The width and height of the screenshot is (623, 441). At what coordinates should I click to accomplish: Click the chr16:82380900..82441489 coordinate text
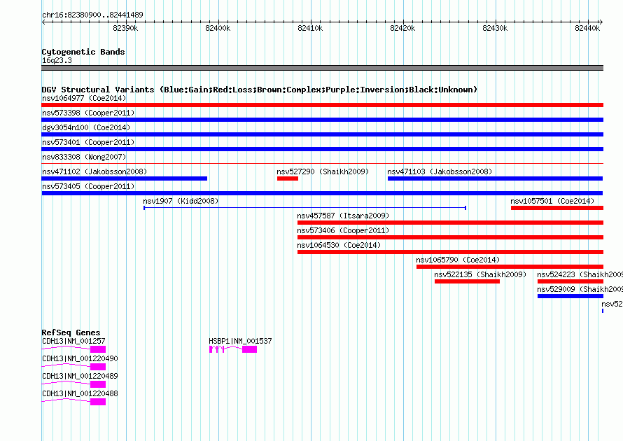pos(92,15)
